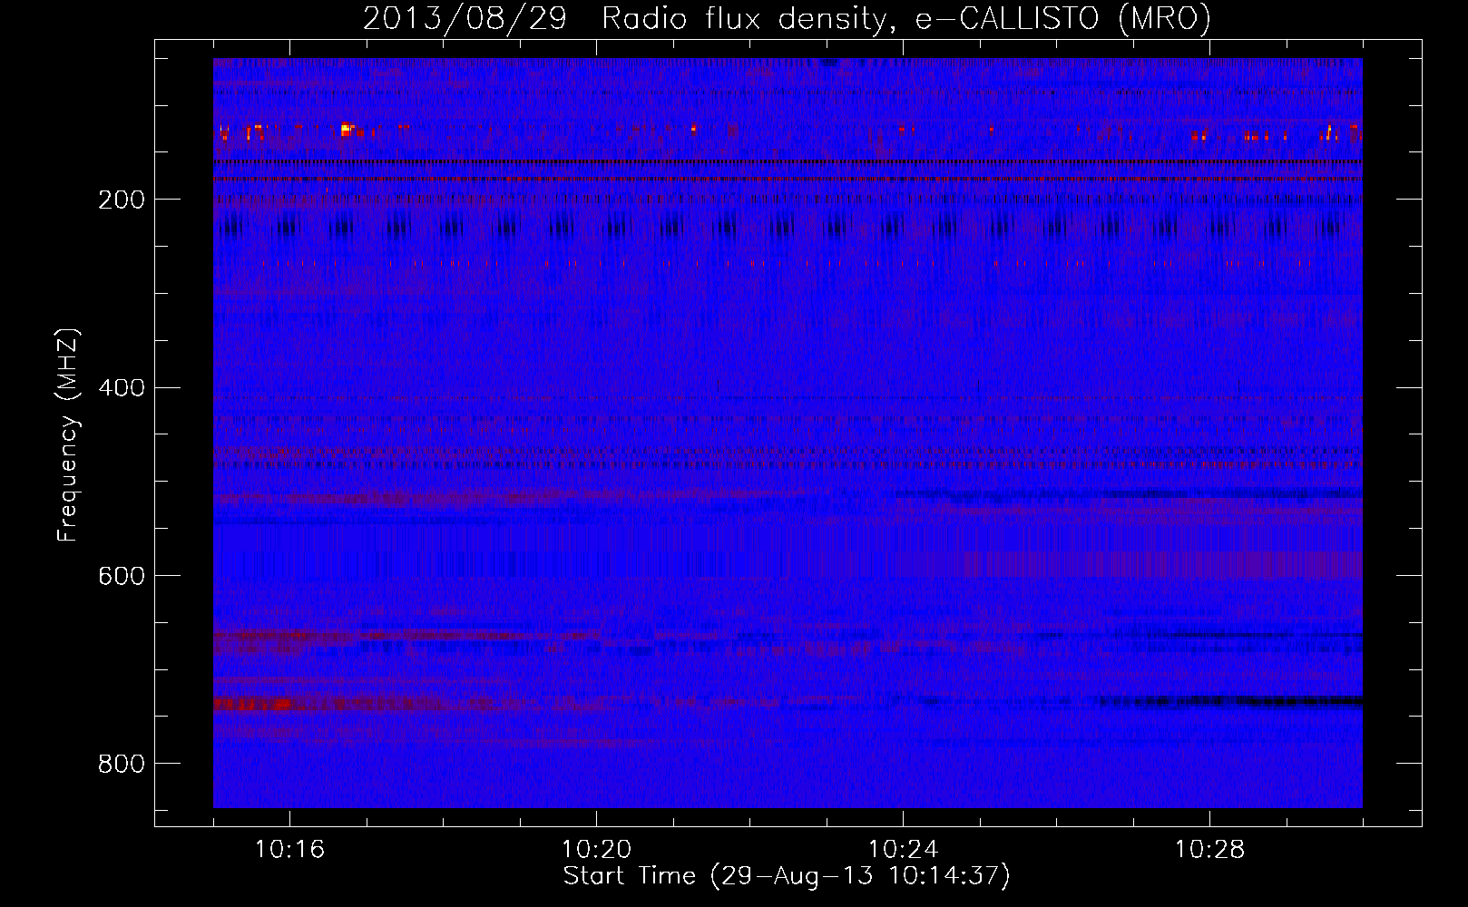Select the "Frequency (MHZ)" y-axis label
The width and height of the screenshot is (1468, 907).
(68, 434)
